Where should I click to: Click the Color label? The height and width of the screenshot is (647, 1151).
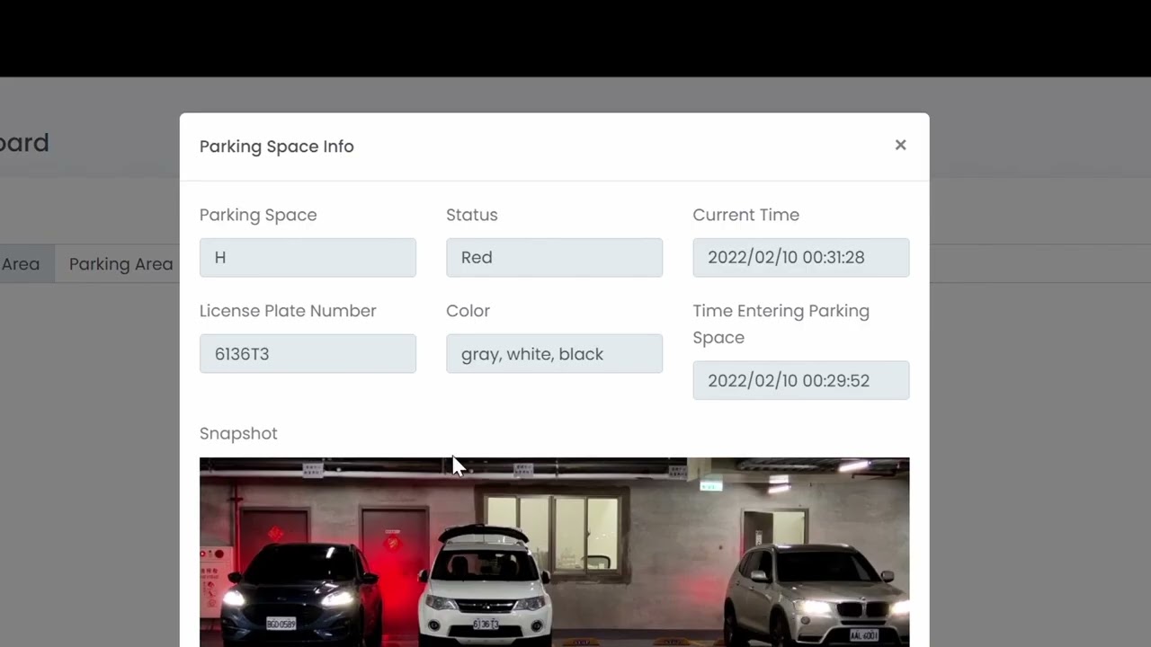tap(468, 311)
